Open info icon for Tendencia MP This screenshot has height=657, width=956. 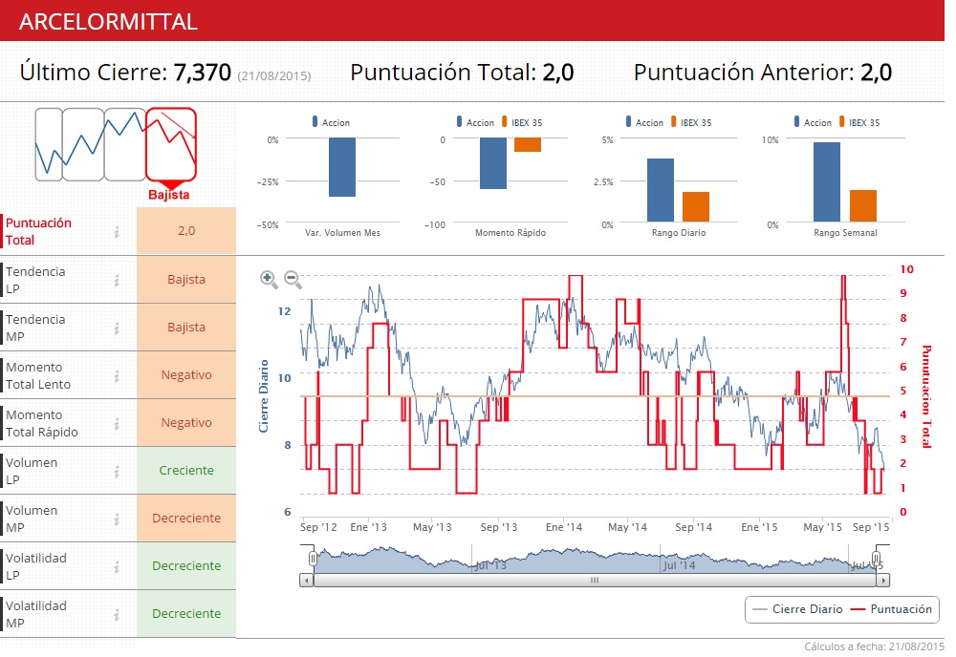click(117, 328)
